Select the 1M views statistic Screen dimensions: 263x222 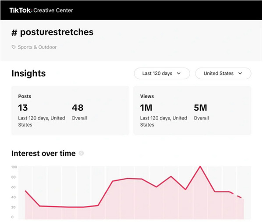[x=146, y=108]
